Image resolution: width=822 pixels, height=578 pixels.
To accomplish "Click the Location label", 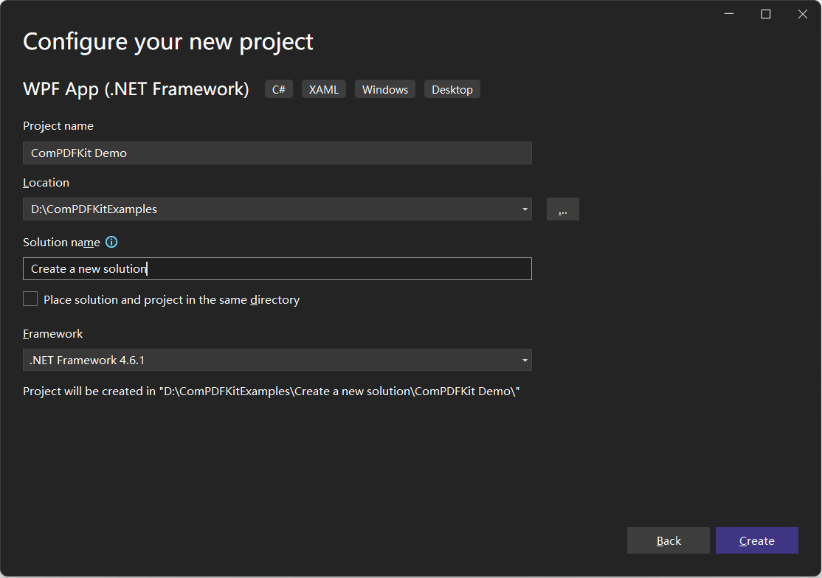I will tap(46, 182).
